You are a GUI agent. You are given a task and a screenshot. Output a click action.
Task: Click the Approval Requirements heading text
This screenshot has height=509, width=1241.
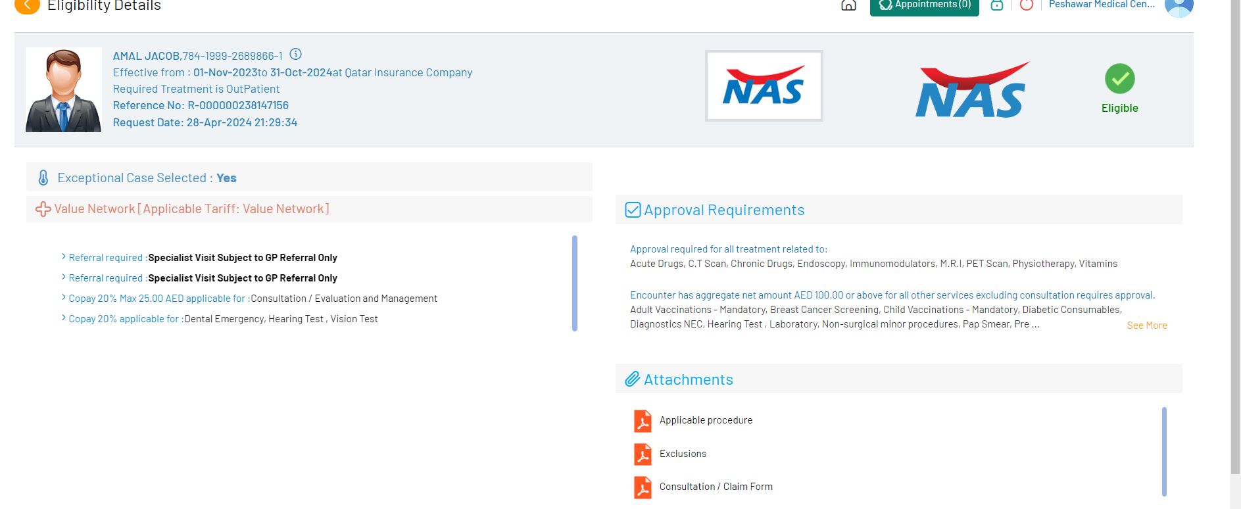[x=724, y=210]
